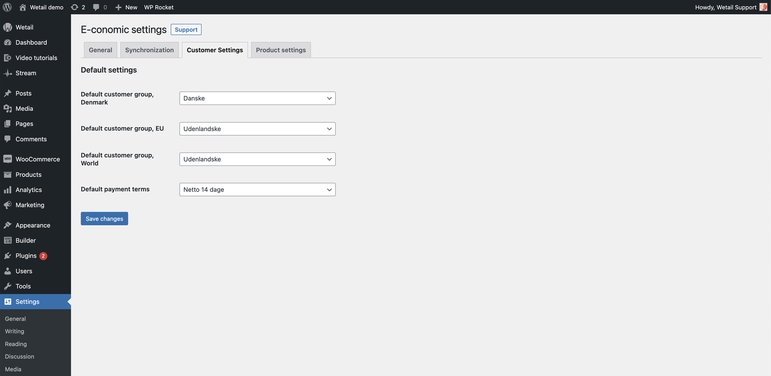Viewport: 771px width, 376px height.
Task: Open updates via the refresh icon
Action: (x=74, y=7)
